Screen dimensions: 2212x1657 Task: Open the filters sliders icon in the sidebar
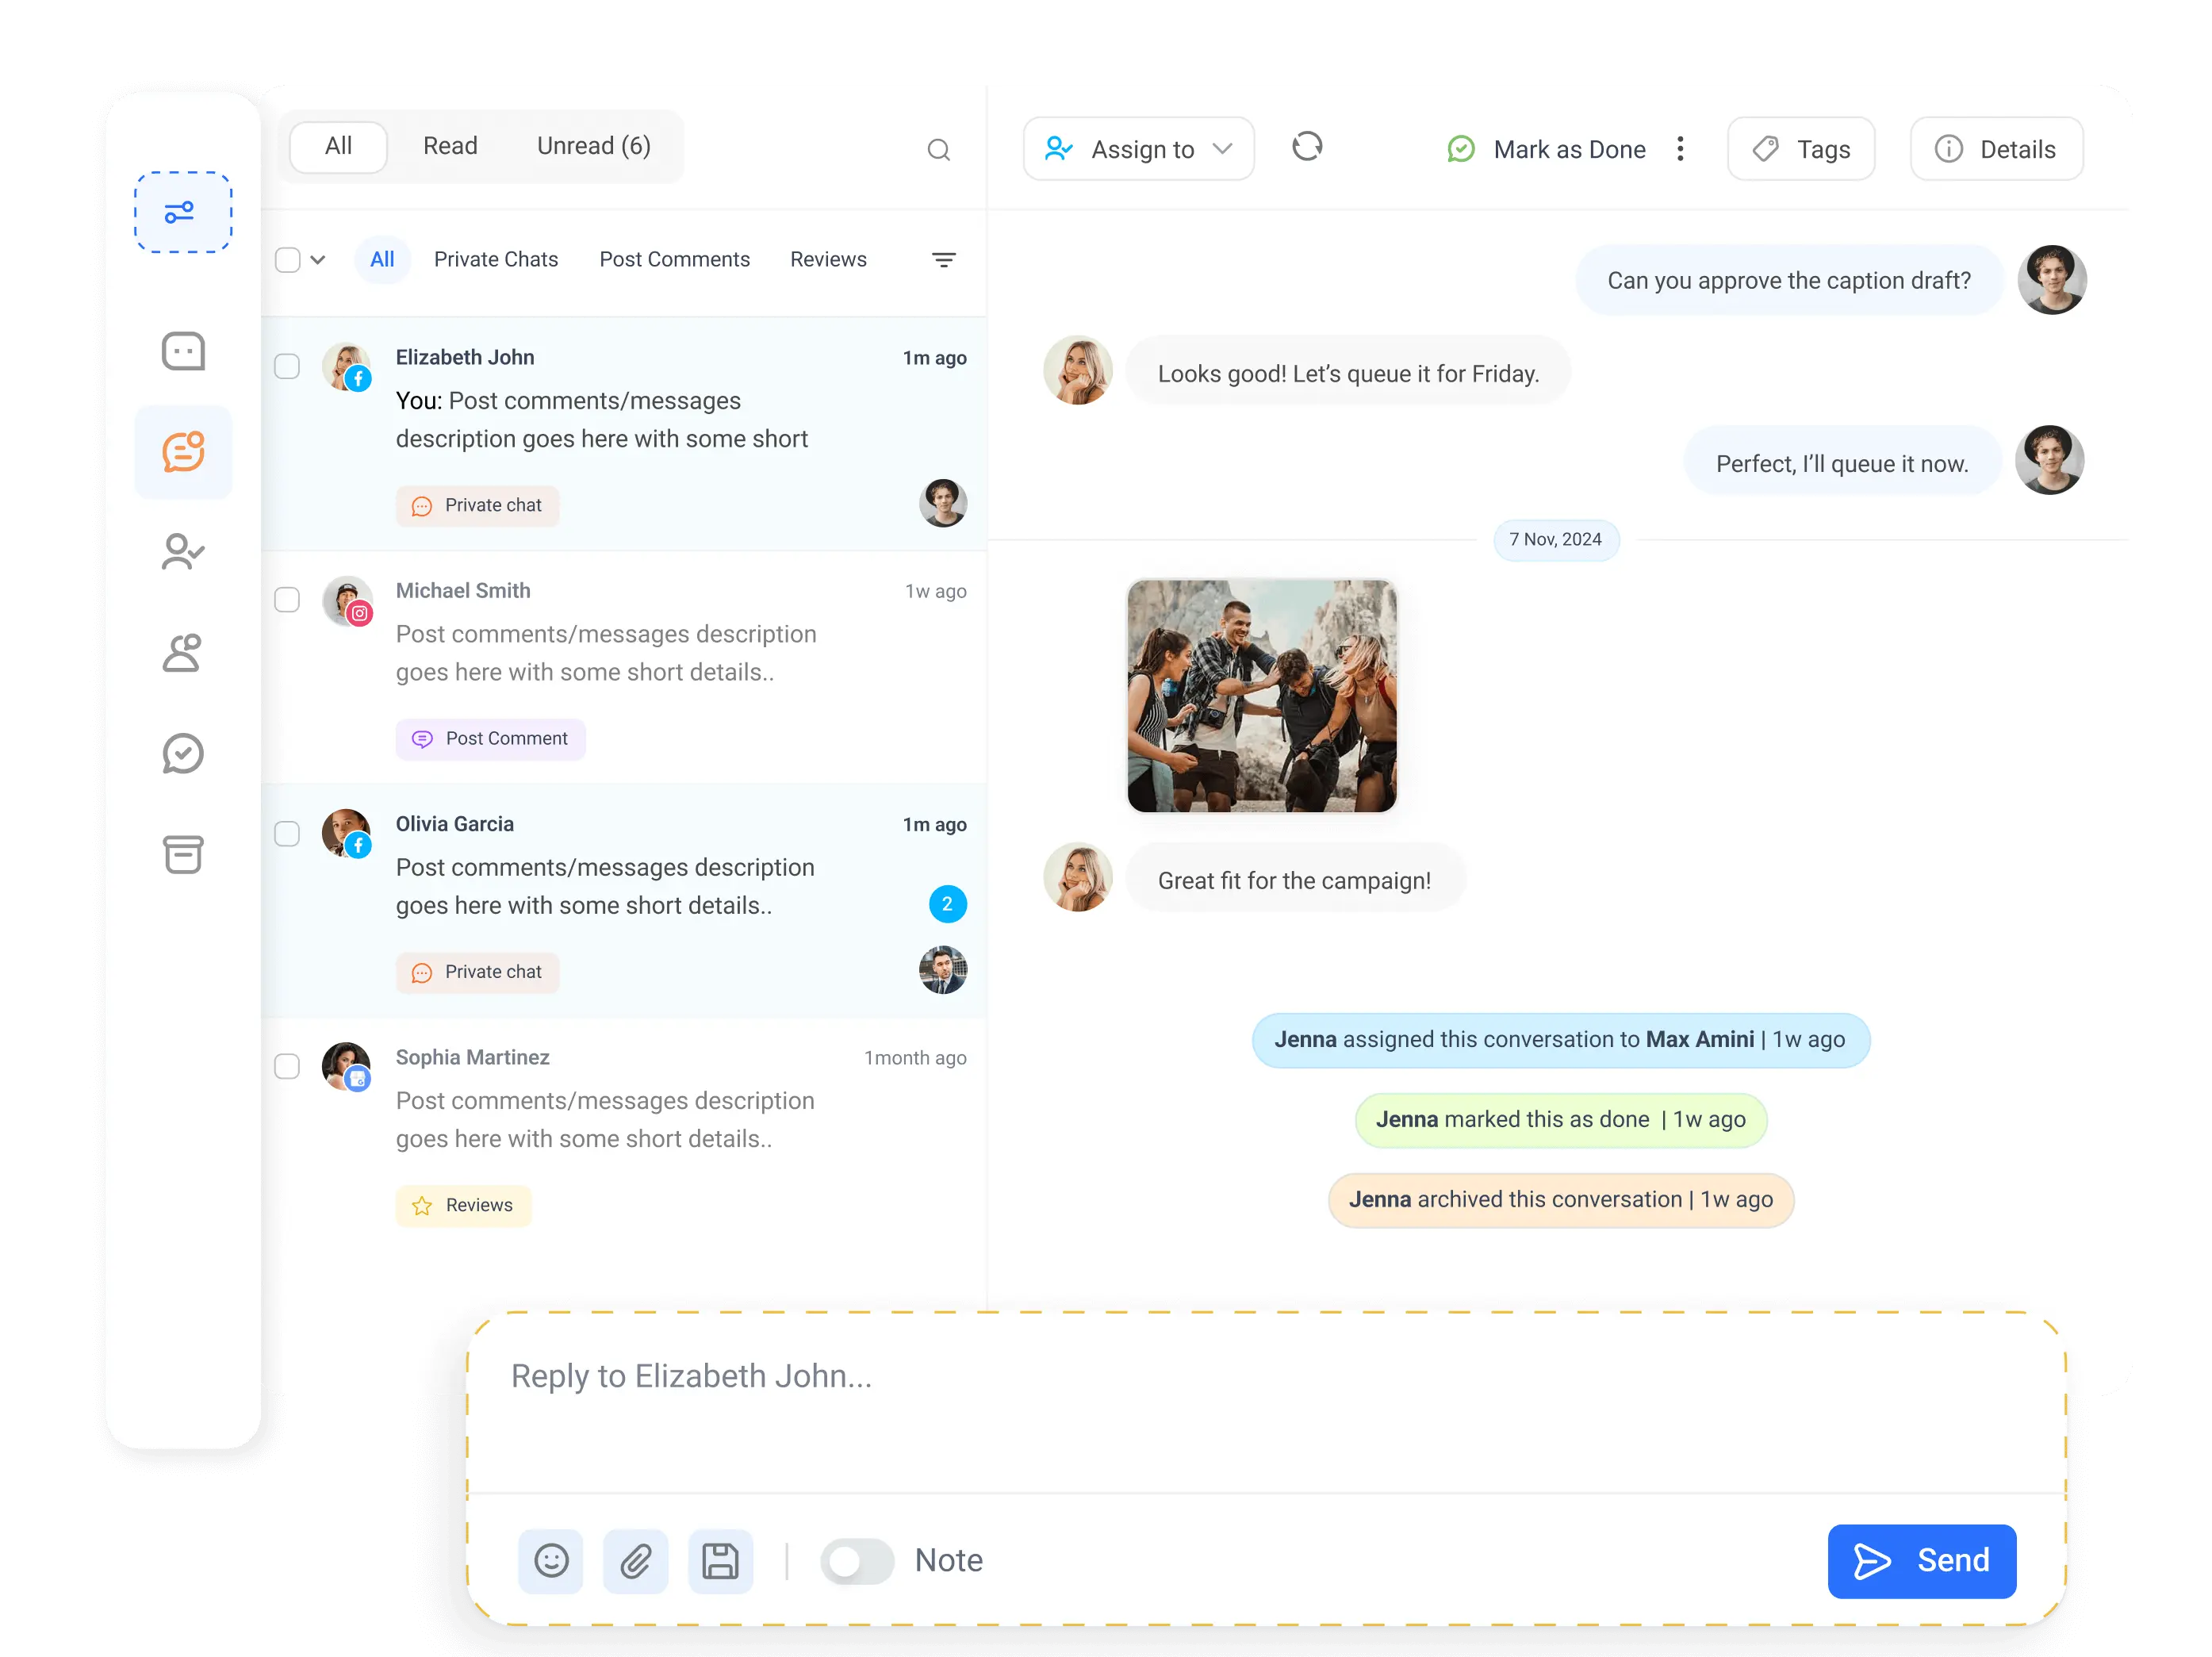pyautogui.click(x=182, y=212)
